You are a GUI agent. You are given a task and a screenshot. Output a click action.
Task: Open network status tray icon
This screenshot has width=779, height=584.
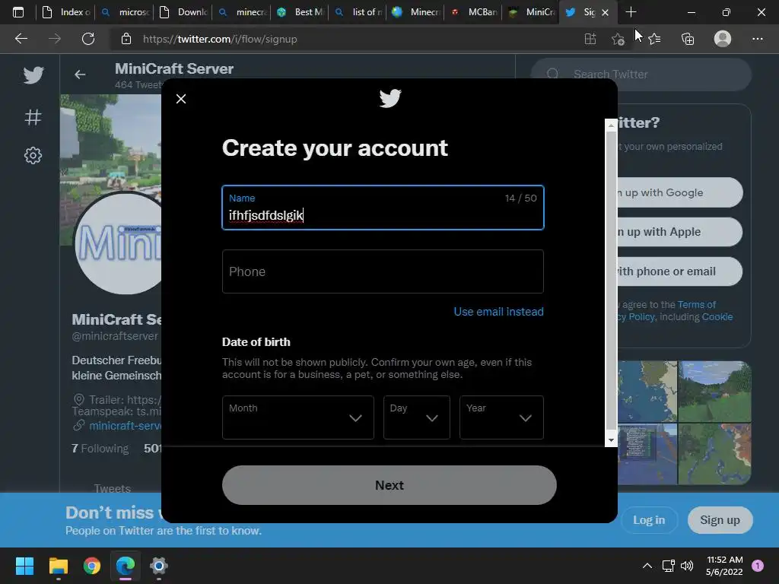pos(669,566)
